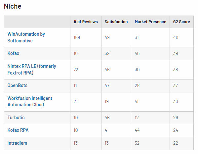The image size is (198, 154).
Task: Select Turbotic satisfaction value 46
Action: click(107, 118)
